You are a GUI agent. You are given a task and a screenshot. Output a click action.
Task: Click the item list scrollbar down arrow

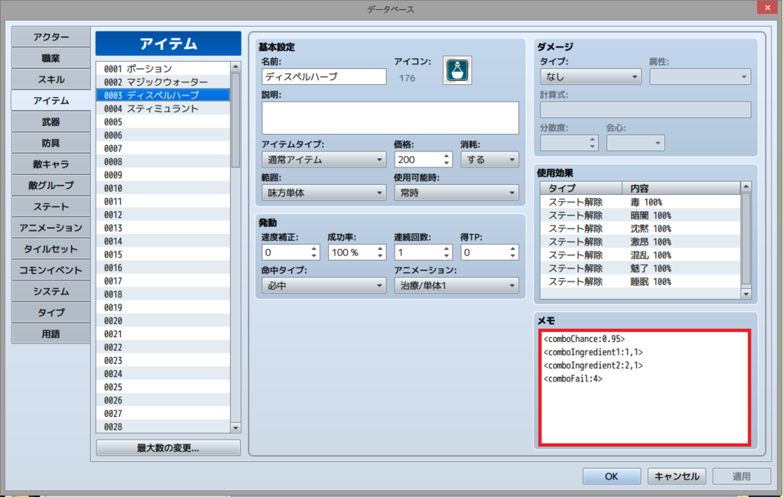pyautogui.click(x=236, y=427)
